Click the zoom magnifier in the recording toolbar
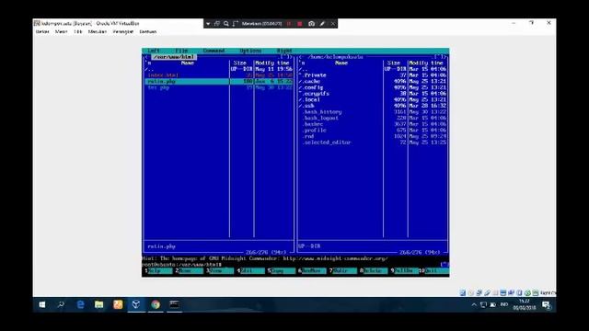The height and width of the screenshot is (331, 589). 226,24
